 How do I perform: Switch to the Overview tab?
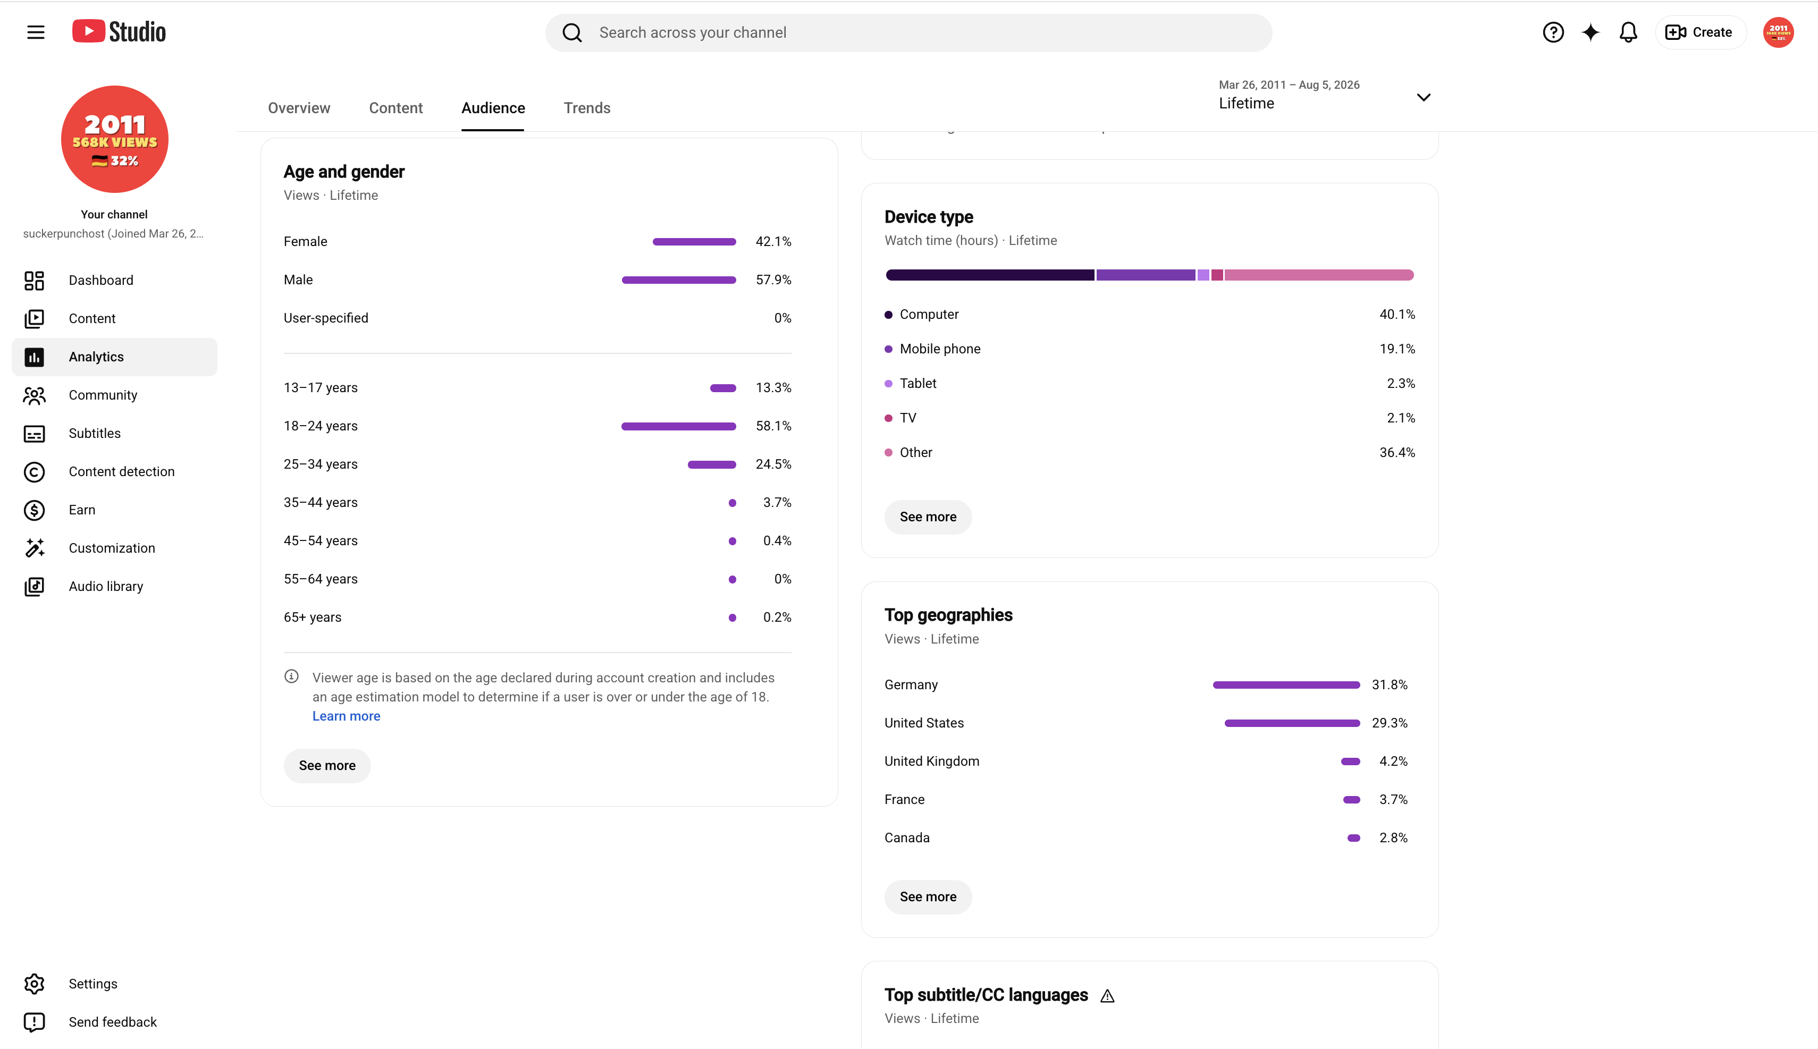tap(299, 108)
